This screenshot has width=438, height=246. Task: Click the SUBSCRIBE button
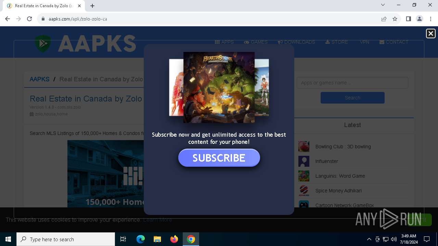219,158
